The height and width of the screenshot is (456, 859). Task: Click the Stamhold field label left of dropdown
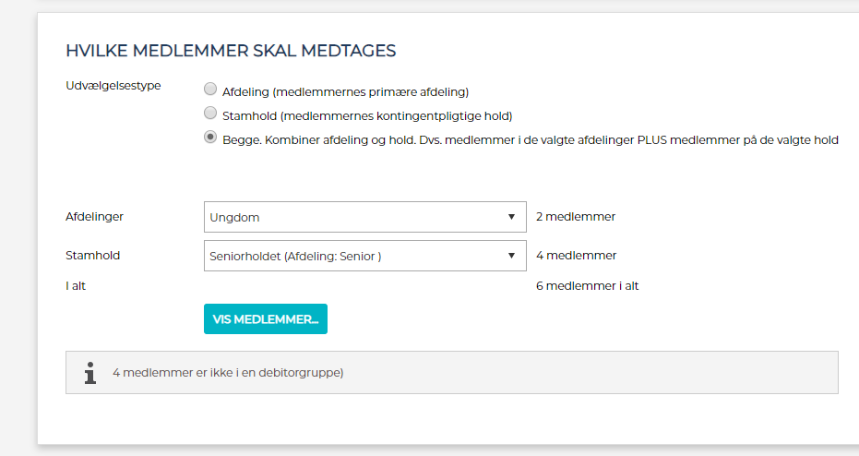click(92, 256)
